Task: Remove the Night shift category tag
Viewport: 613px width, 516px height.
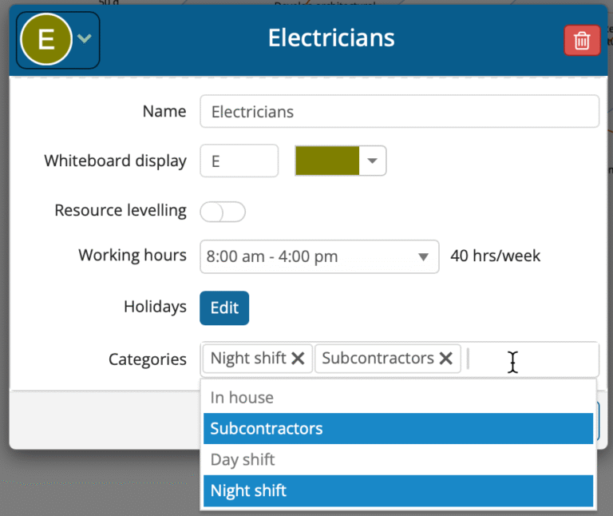Action: (x=298, y=359)
